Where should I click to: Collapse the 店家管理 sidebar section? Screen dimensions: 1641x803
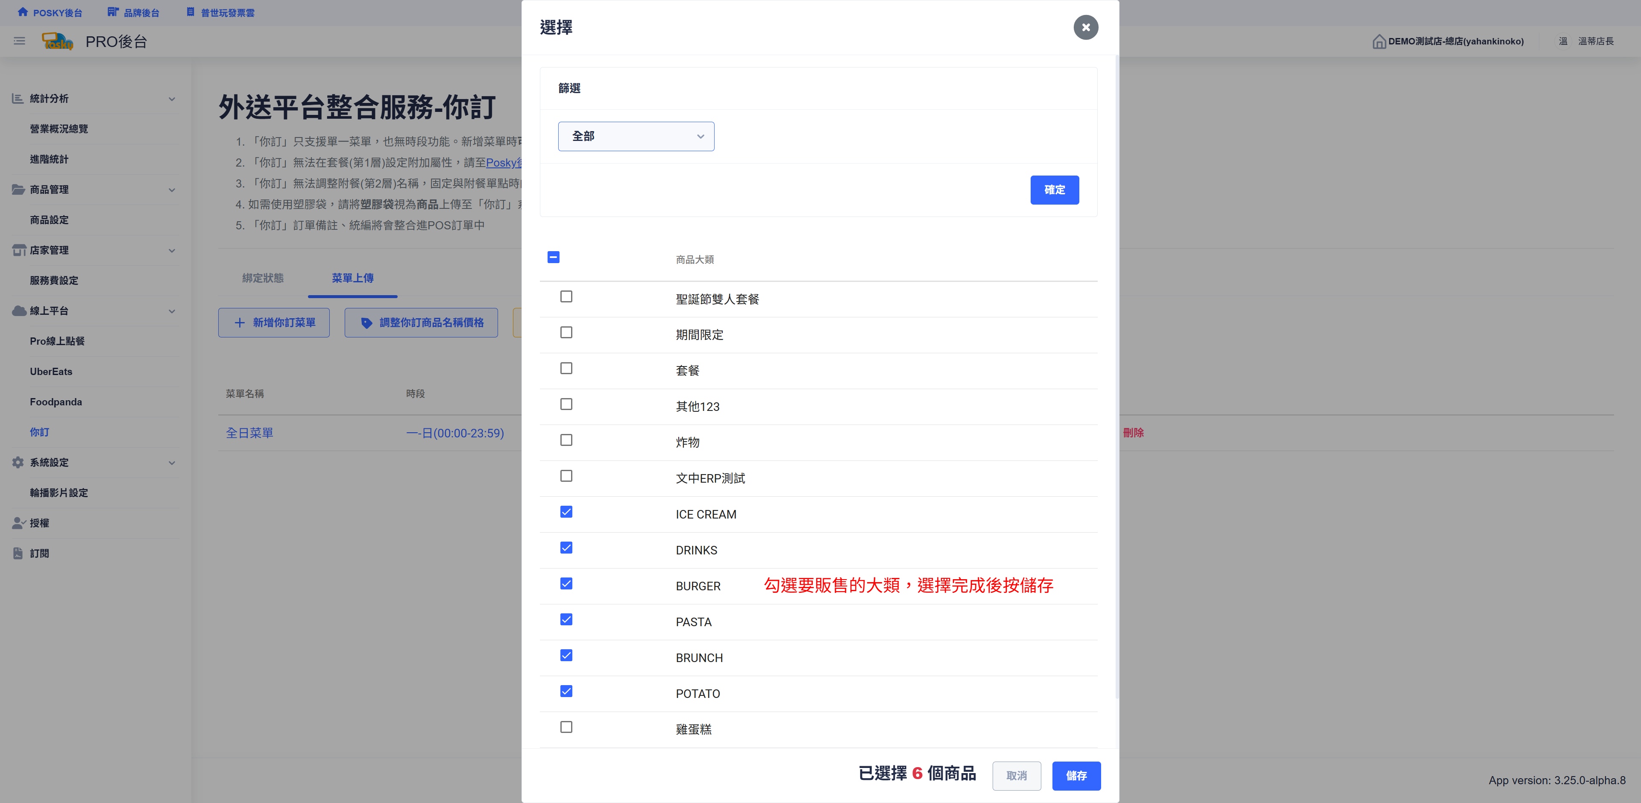pyautogui.click(x=171, y=250)
